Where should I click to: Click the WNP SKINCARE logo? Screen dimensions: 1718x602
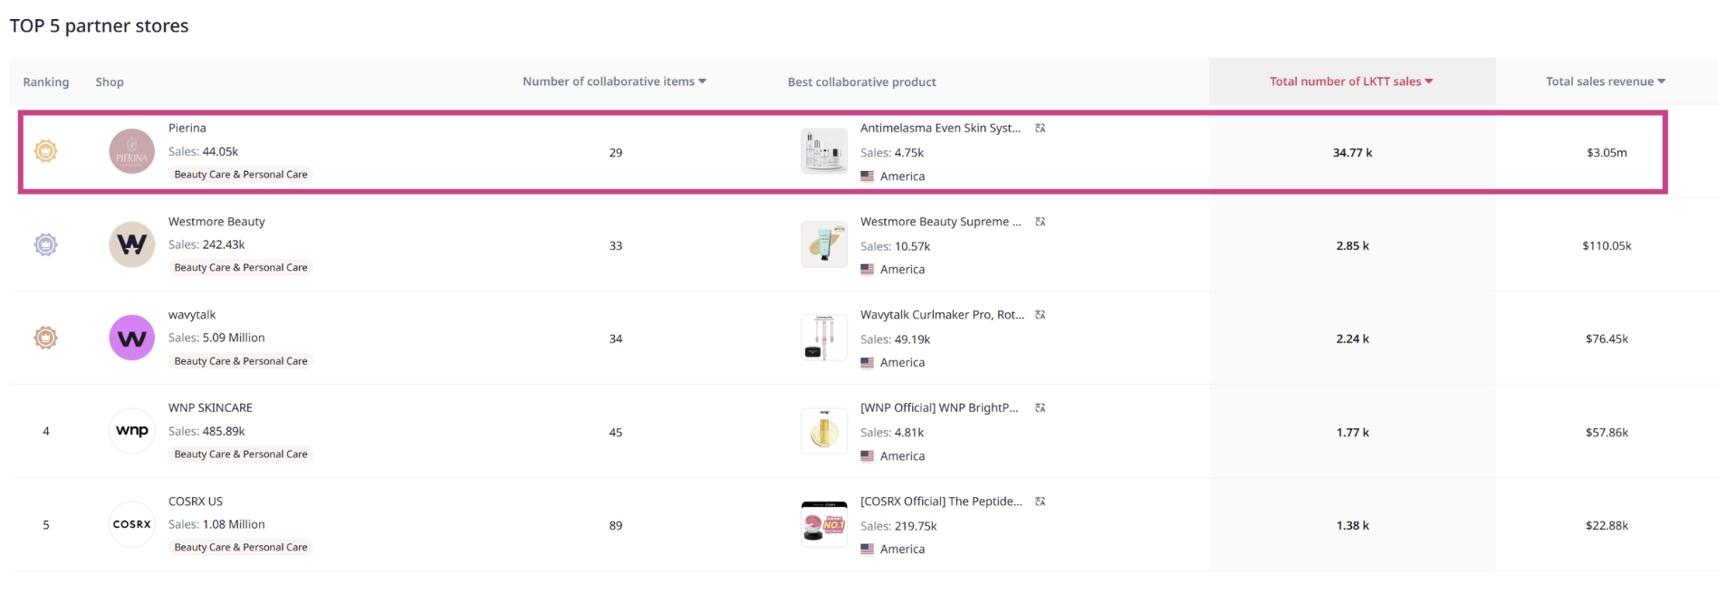[132, 431]
